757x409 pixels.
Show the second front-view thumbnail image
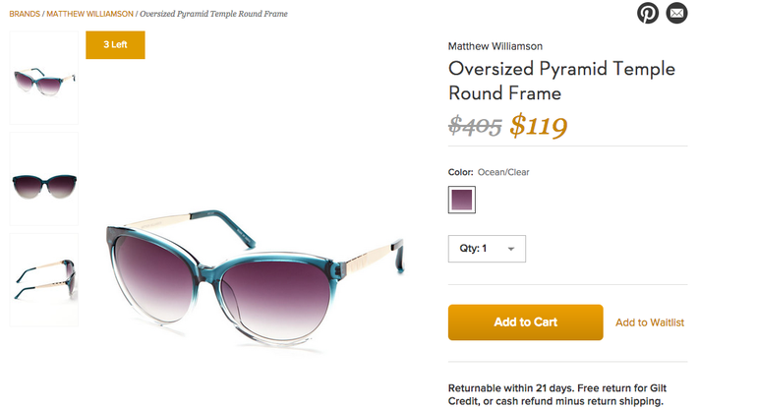pos(43,181)
